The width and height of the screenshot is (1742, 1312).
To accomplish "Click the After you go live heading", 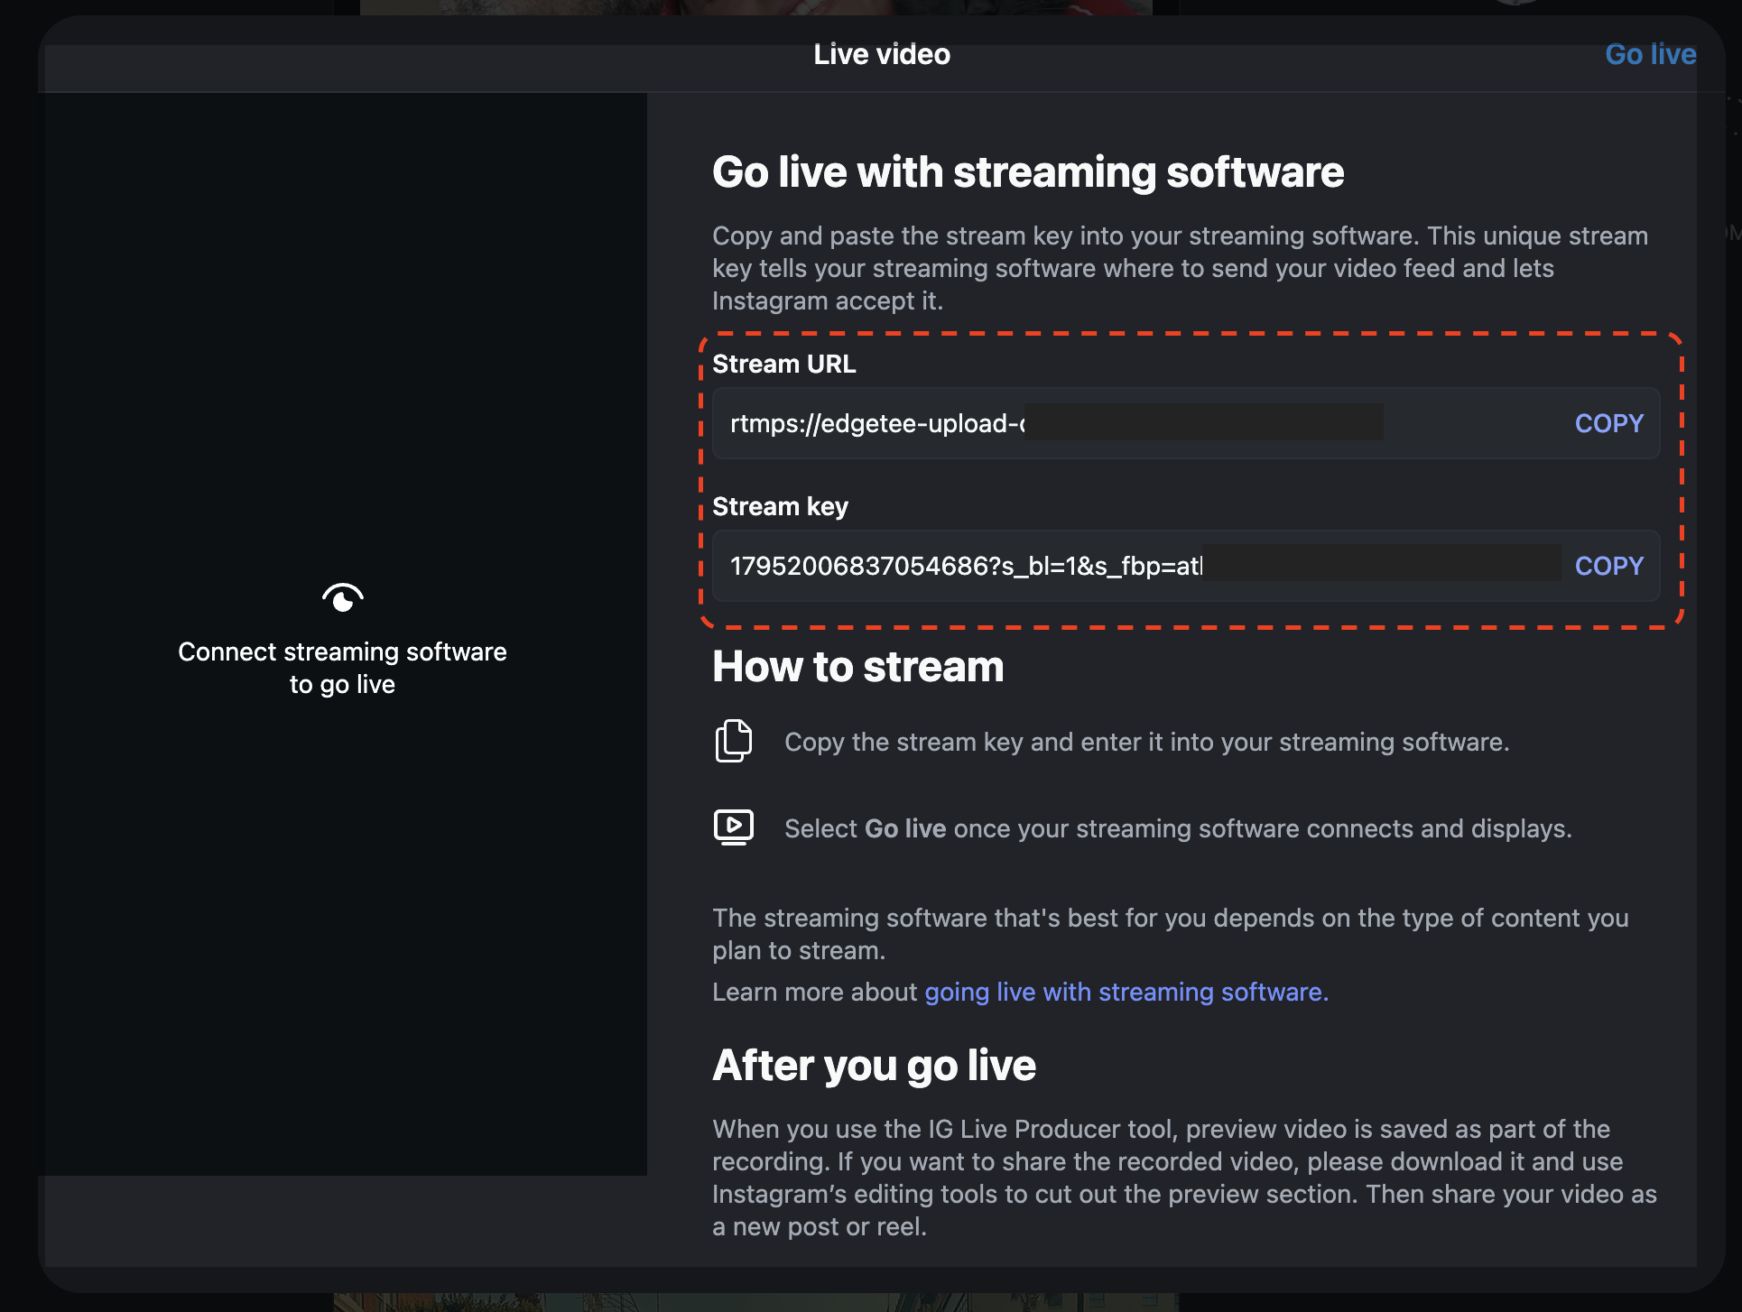I will [x=874, y=1066].
